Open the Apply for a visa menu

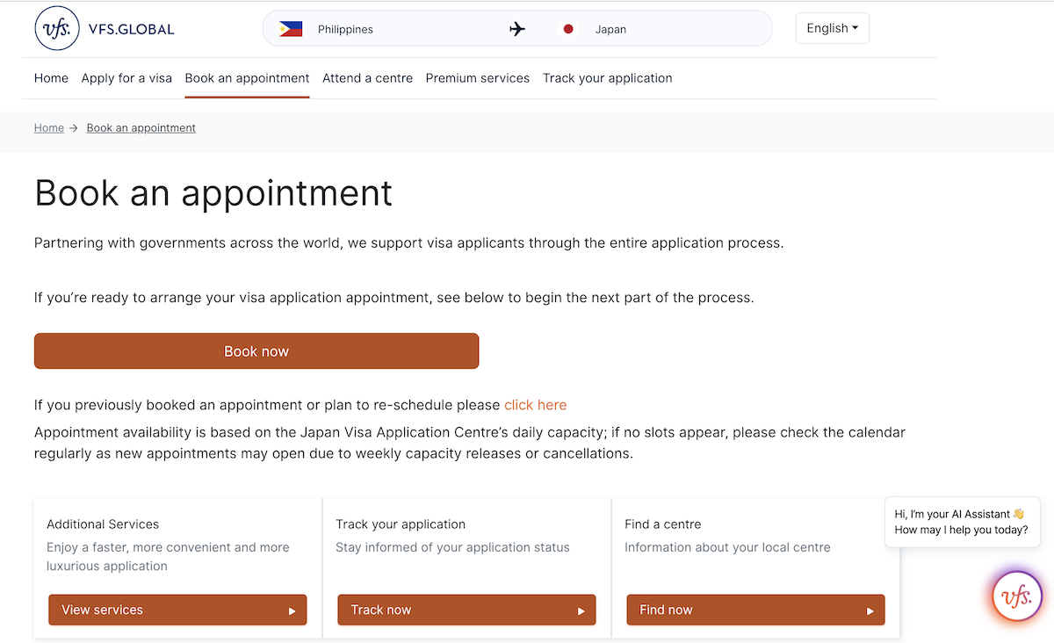pyautogui.click(x=126, y=78)
